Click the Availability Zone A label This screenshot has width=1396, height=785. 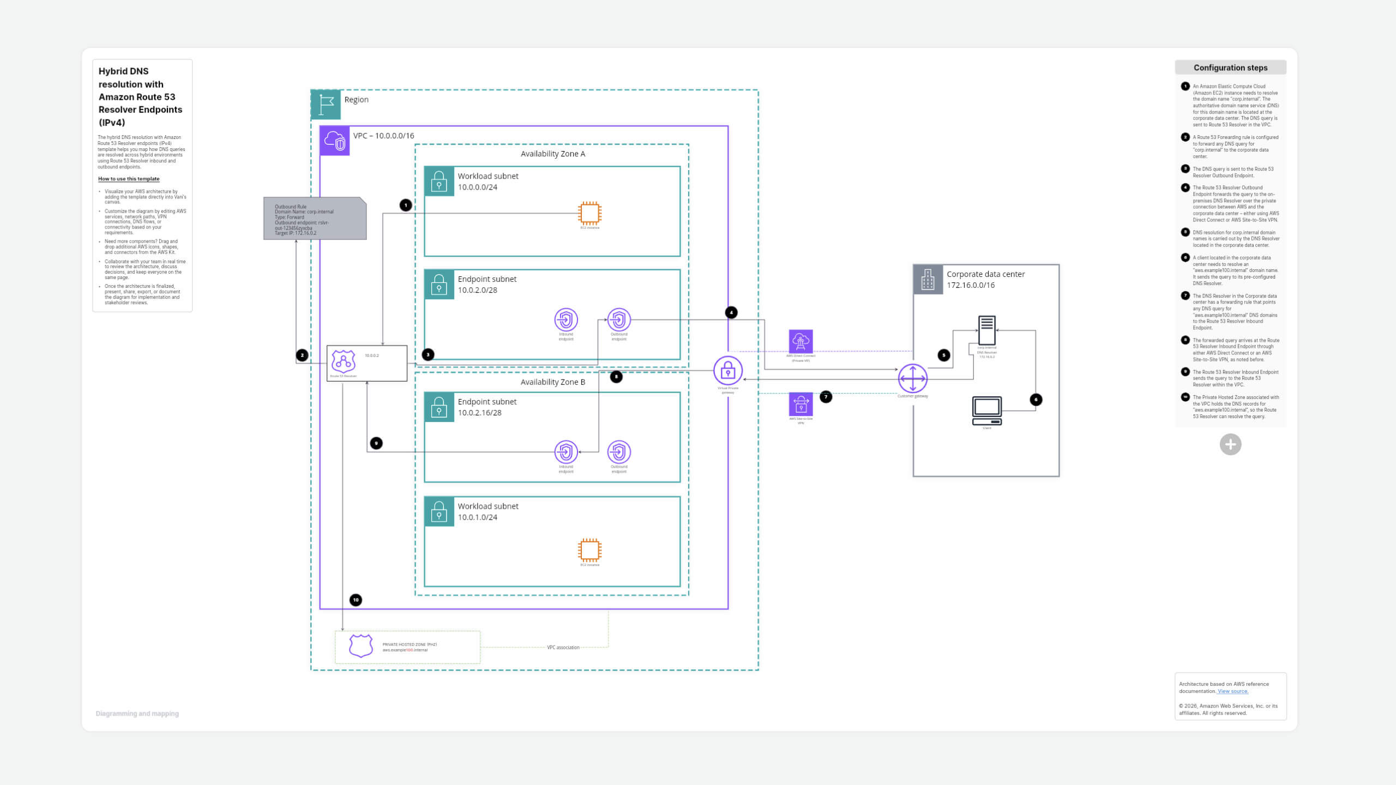click(552, 154)
